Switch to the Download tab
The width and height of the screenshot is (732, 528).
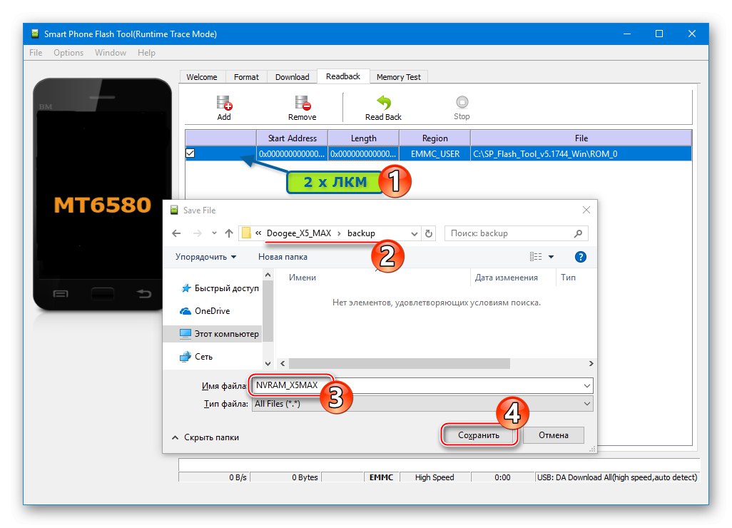(293, 77)
